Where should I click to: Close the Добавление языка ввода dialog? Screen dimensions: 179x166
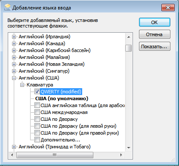point(168,7)
